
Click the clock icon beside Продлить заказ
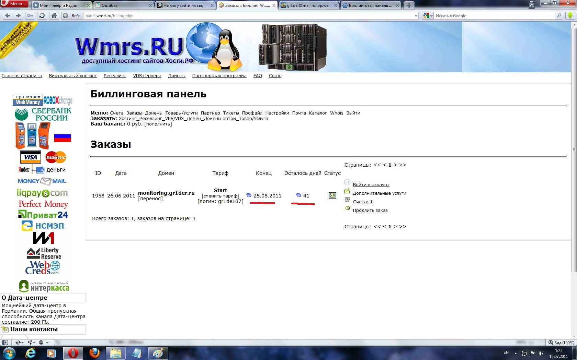click(x=348, y=208)
